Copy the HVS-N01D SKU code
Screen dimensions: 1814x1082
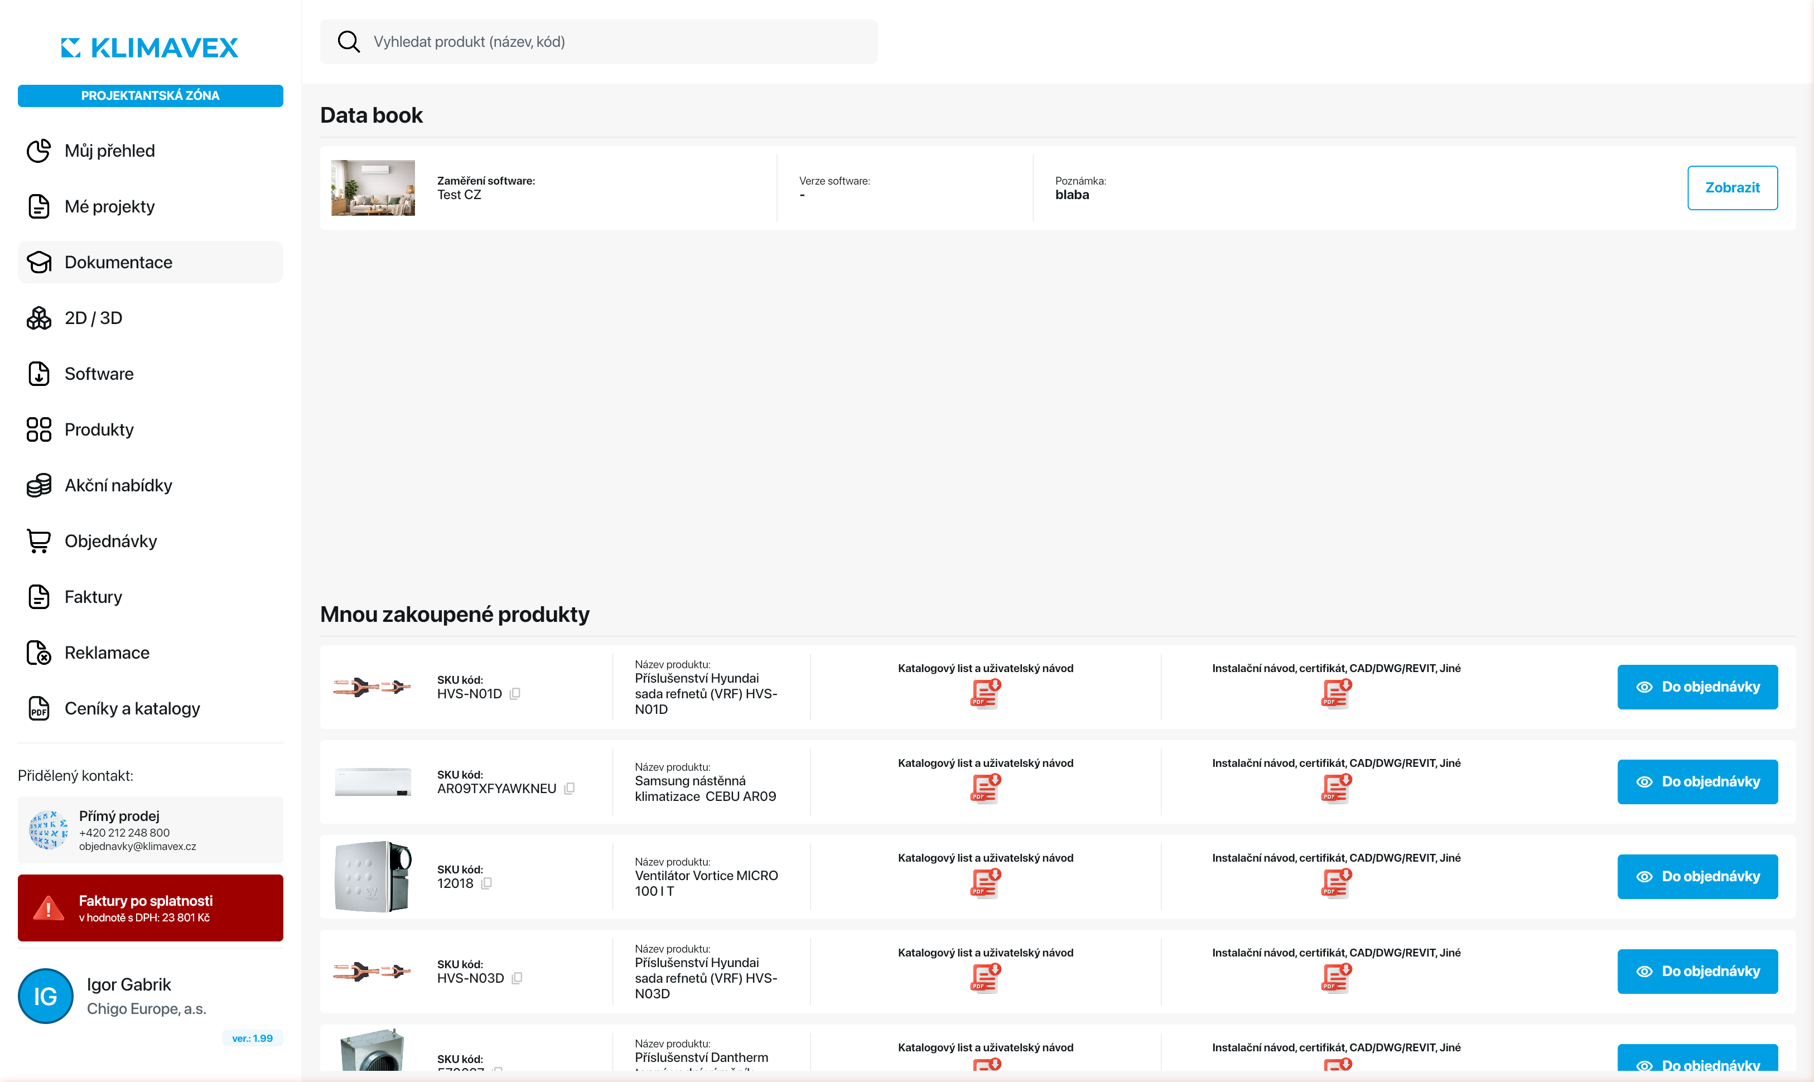(x=515, y=693)
